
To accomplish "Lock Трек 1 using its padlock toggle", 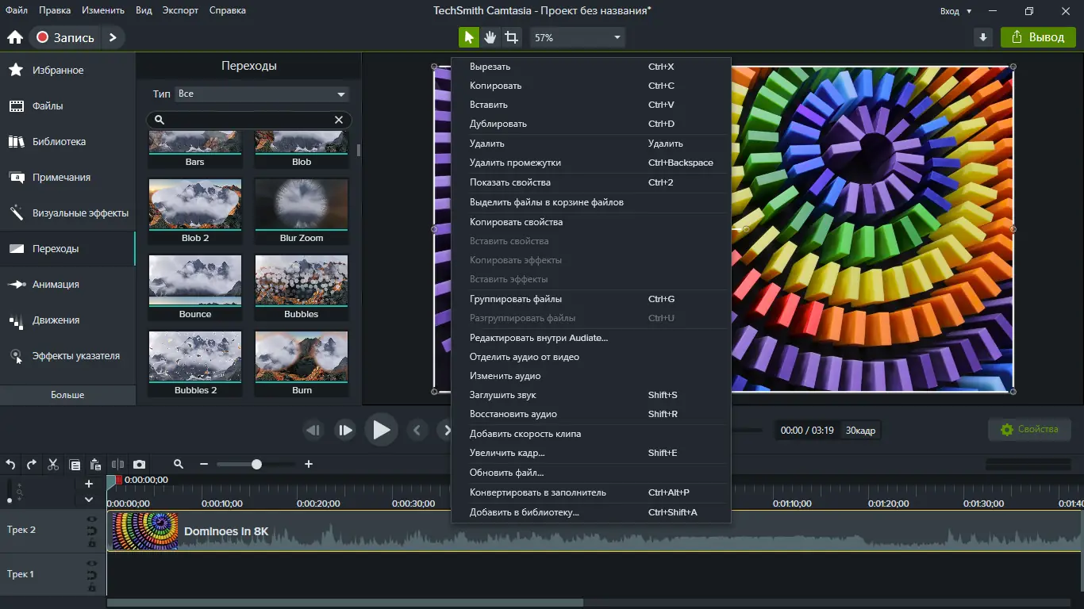I will click(x=91, y=586).
